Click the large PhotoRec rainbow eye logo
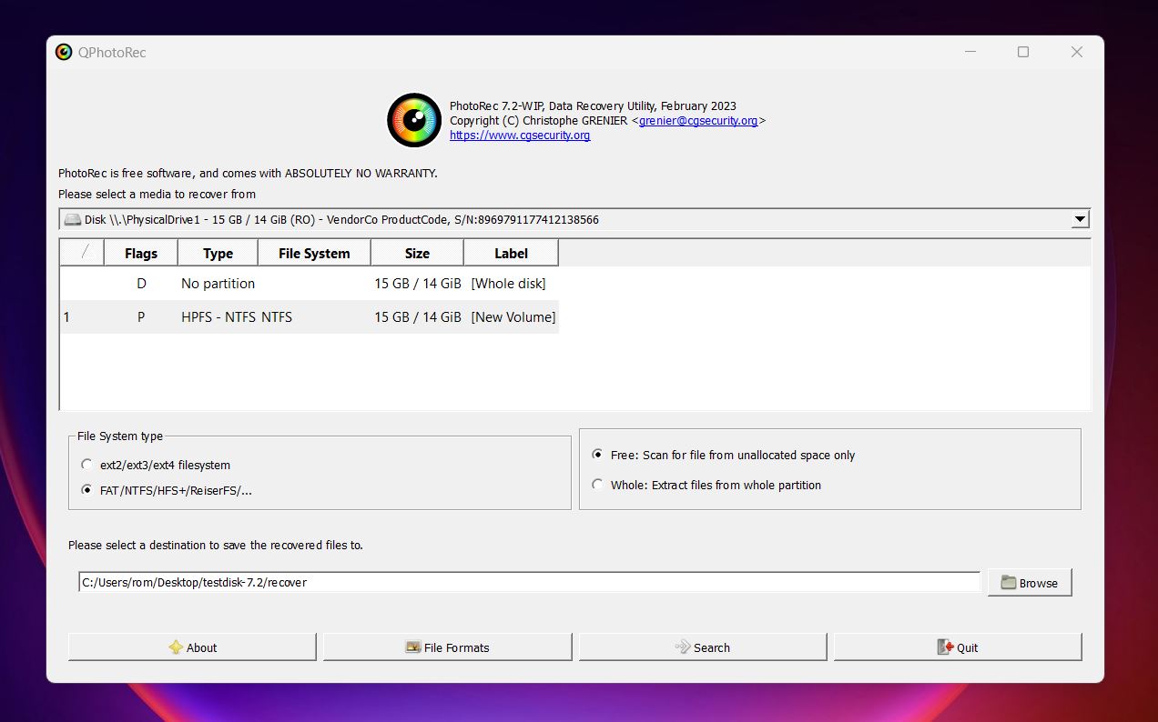This screenshot has height=722, width=1158. click(414, 120)
